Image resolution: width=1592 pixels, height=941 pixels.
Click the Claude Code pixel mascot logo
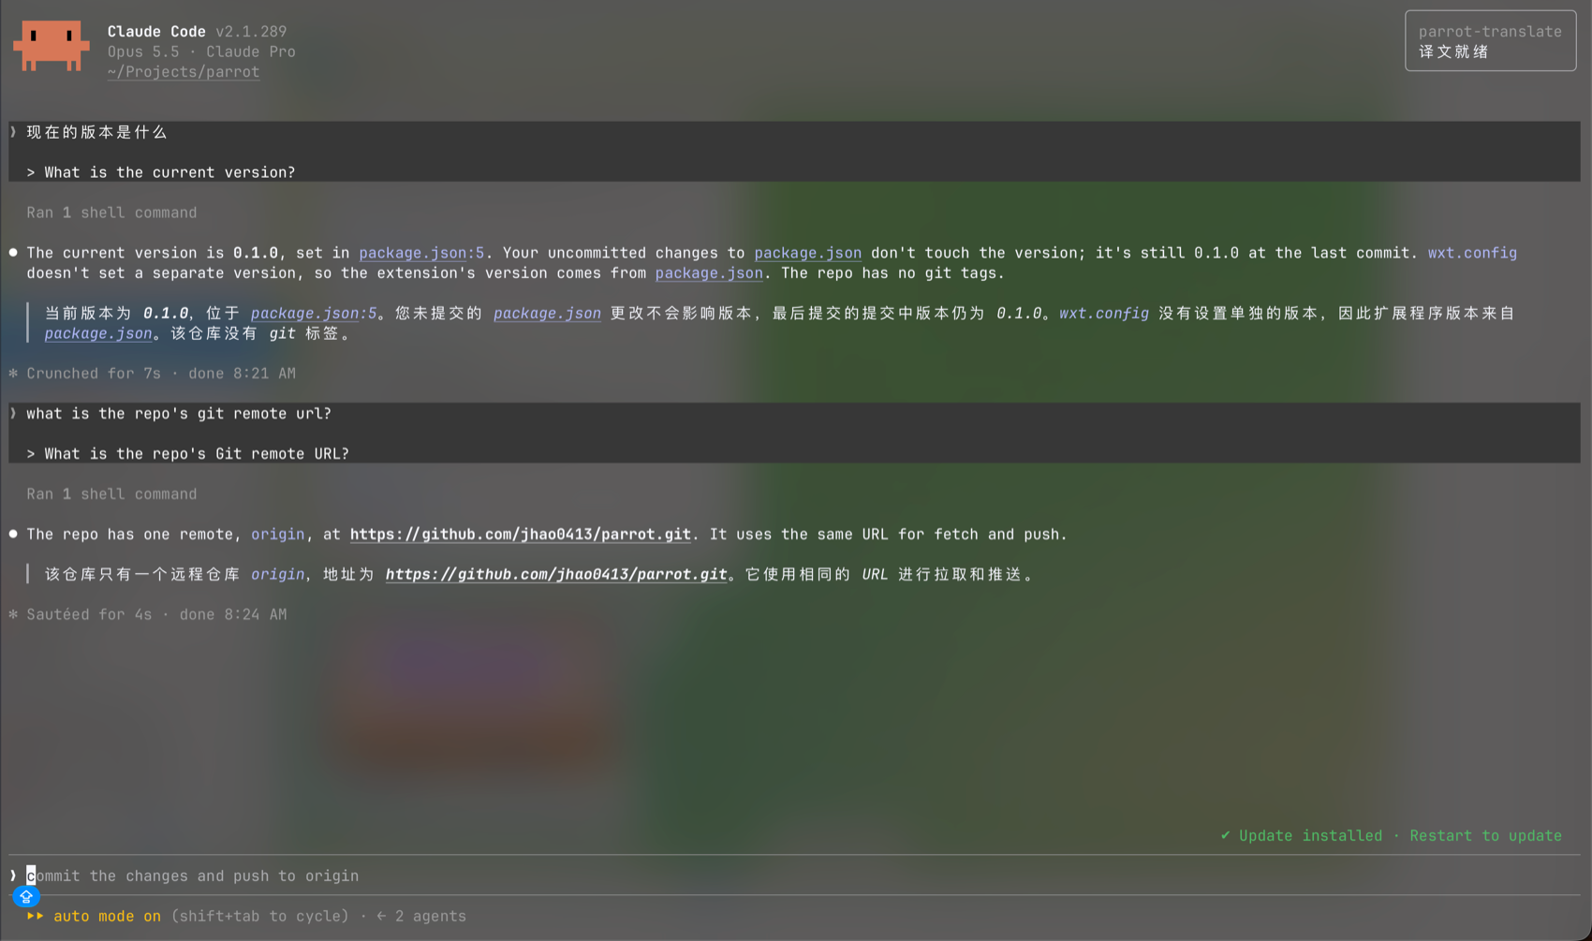pos(51,46)
